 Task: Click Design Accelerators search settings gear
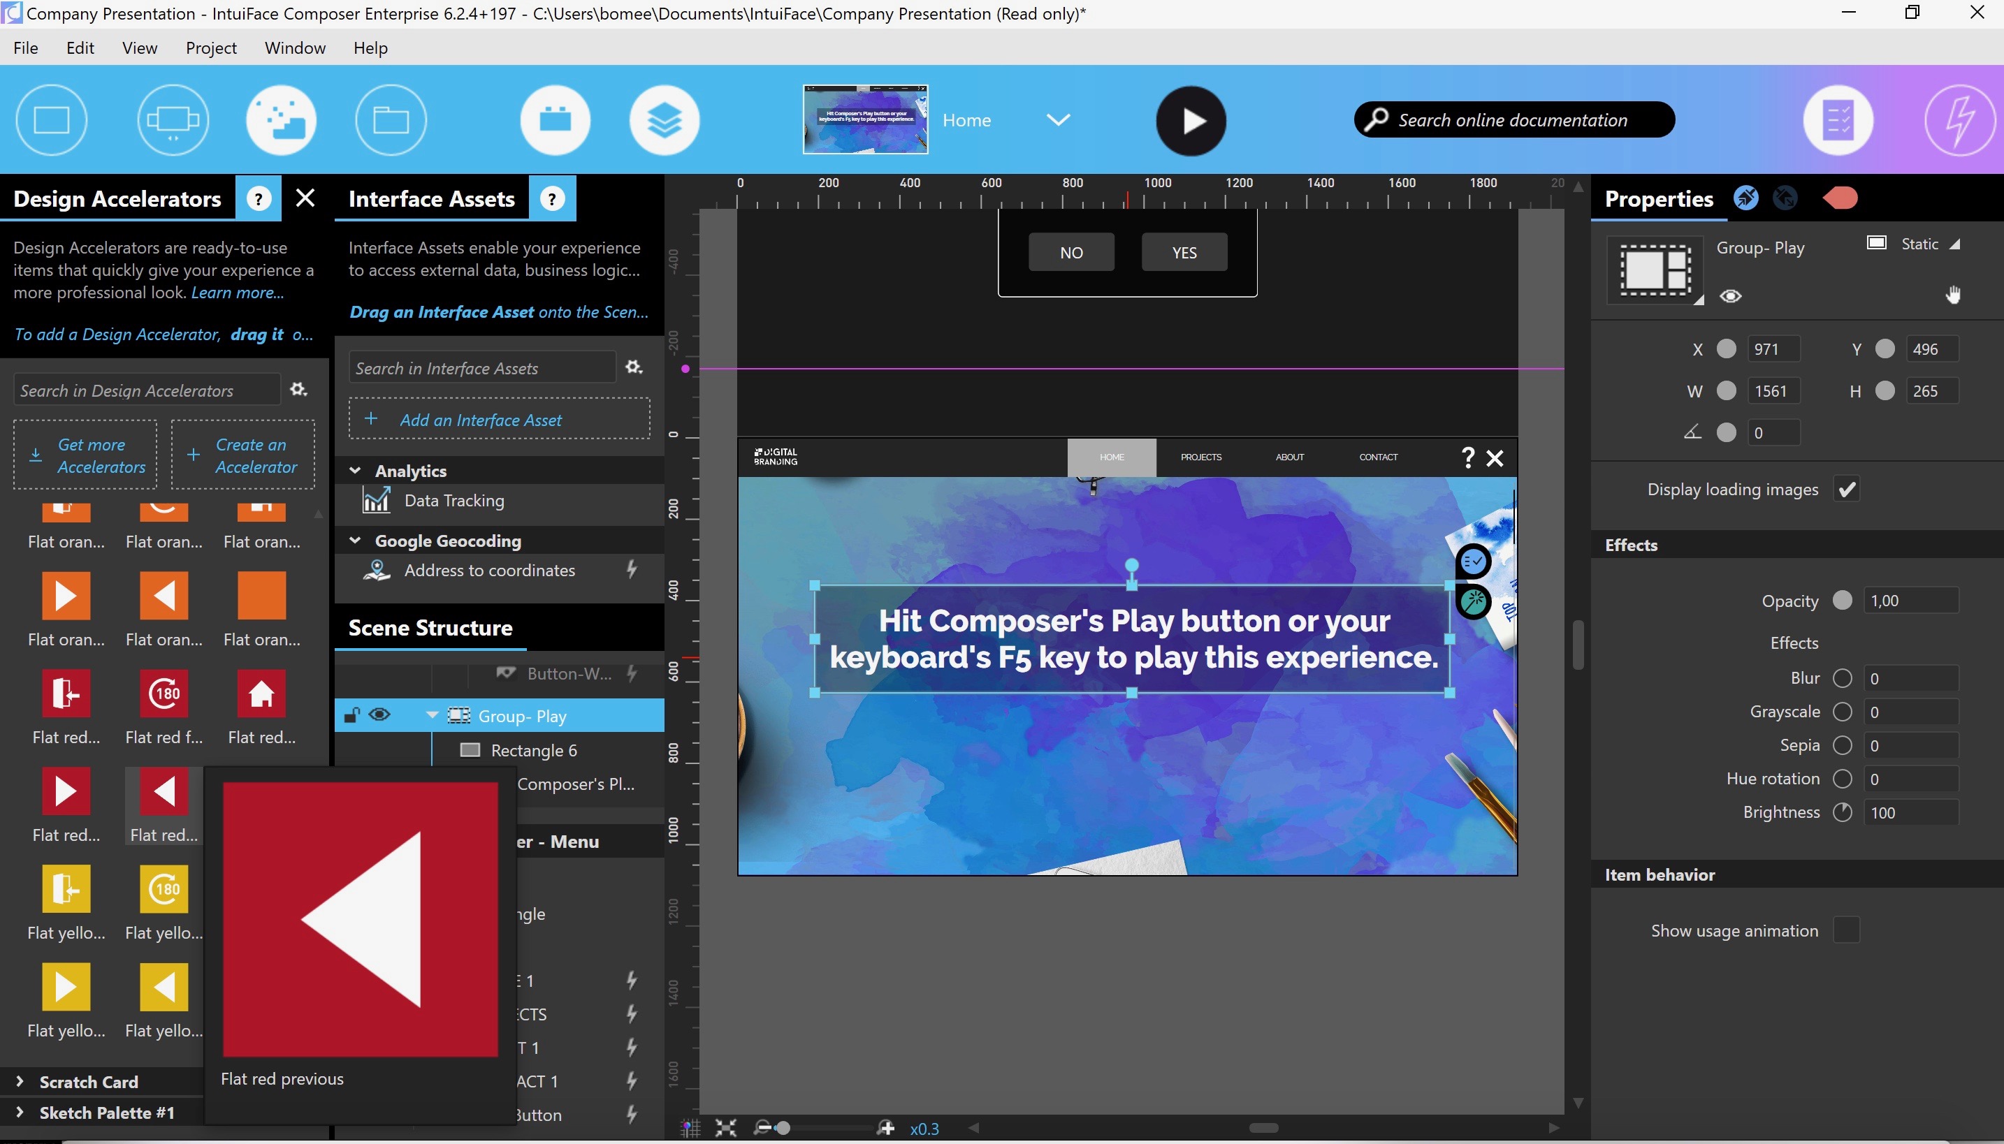(x=298, y=390)
